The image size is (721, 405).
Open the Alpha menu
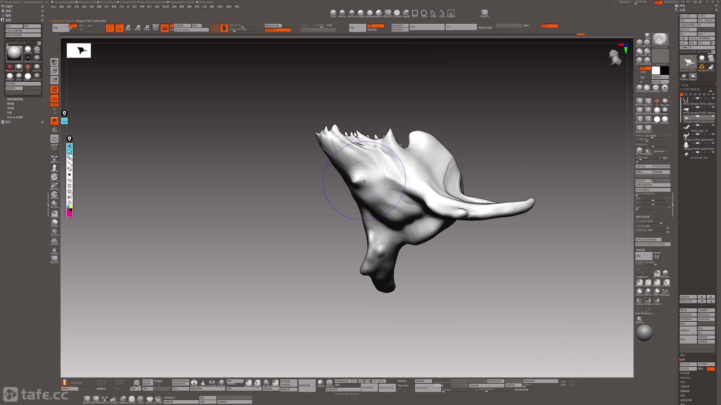[53, 7]
